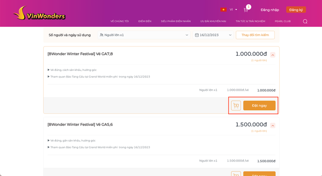The width and height of the screenshot is (322, 176).
Task: Open the Điểm đến menu
Action: pyautogui.click(x=145, y=21)
